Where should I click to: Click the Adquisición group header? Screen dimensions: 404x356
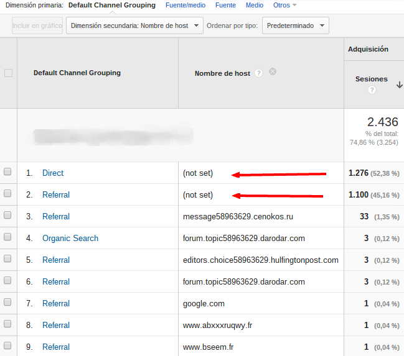click(368, 49)
